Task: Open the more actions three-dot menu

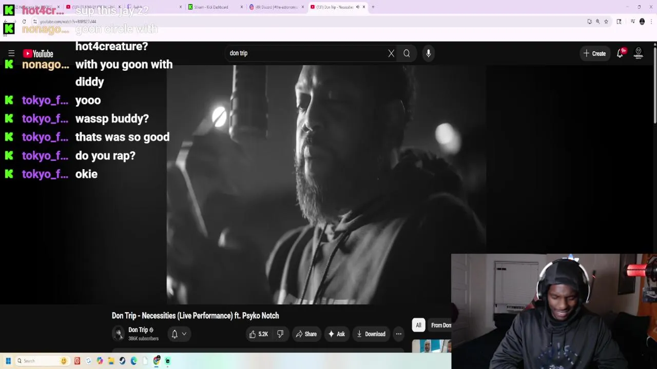Action: click(399, 334)
